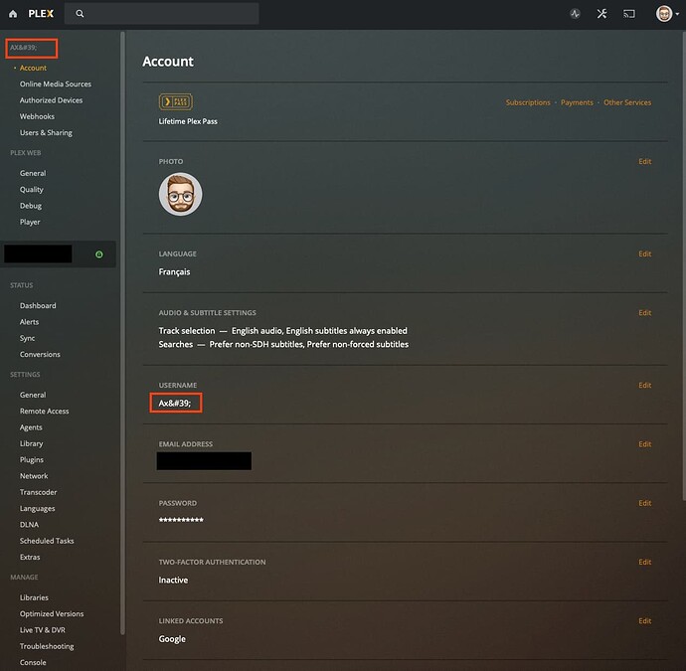
Task: Click inside the top search field
Action: [x=169, y=14]
